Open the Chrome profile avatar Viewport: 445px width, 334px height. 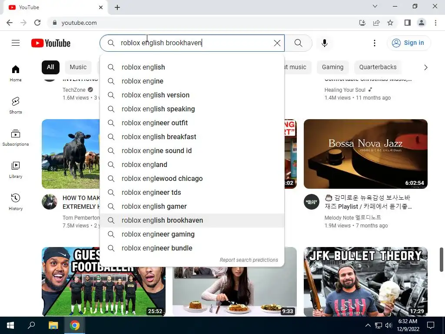click(422, 23)
